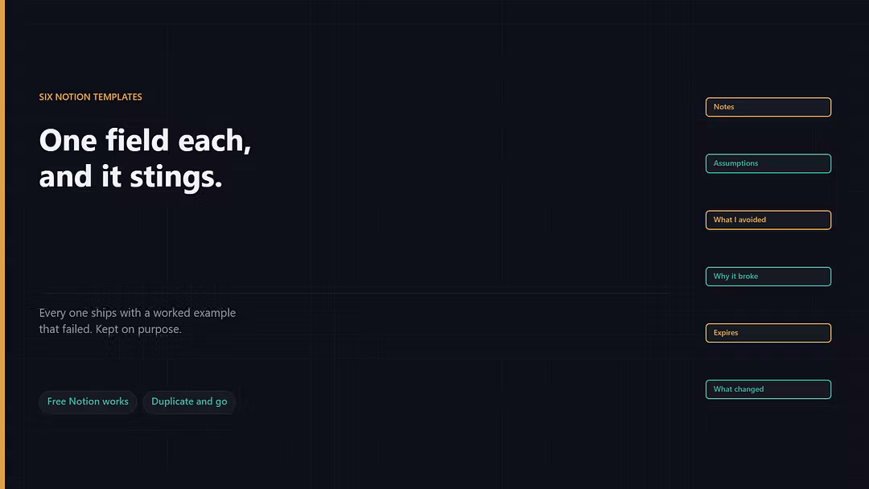Click the orange accent bar at screen edge
Screen dimensions: 869x489
2,244
